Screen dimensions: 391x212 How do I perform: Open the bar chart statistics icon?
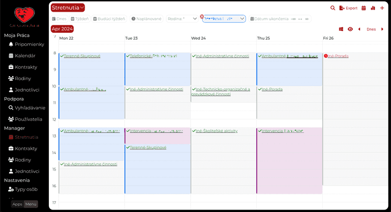click(373, 8)
